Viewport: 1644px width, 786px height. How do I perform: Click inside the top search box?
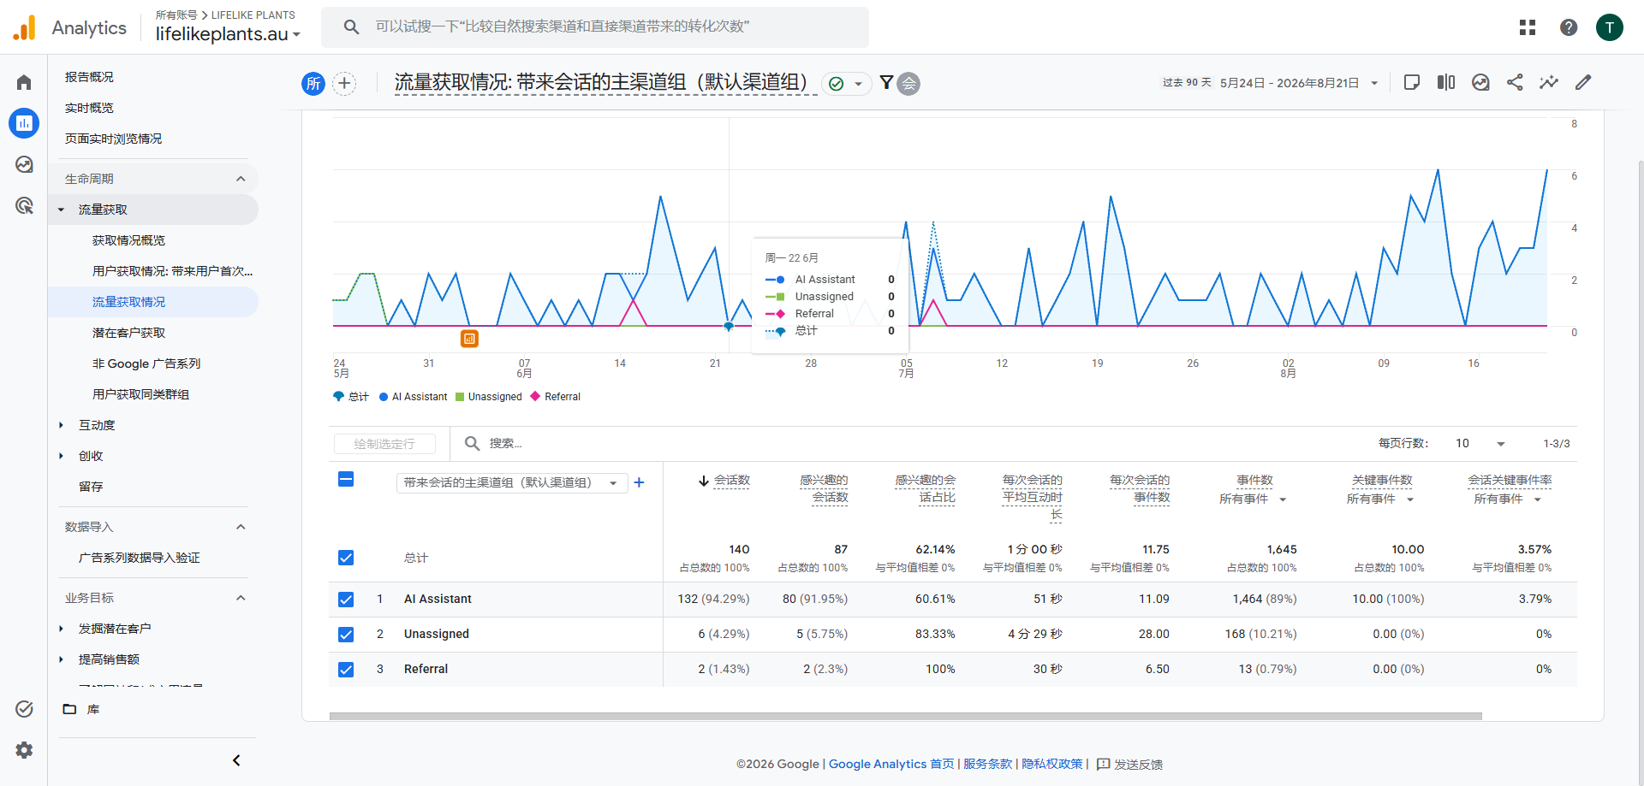coord(595,27)
